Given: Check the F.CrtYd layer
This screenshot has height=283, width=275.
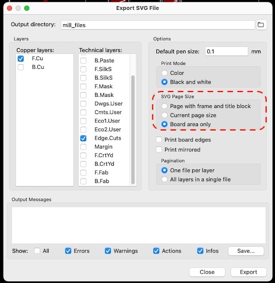Looking at the screenshot, I should coord(83,155).
